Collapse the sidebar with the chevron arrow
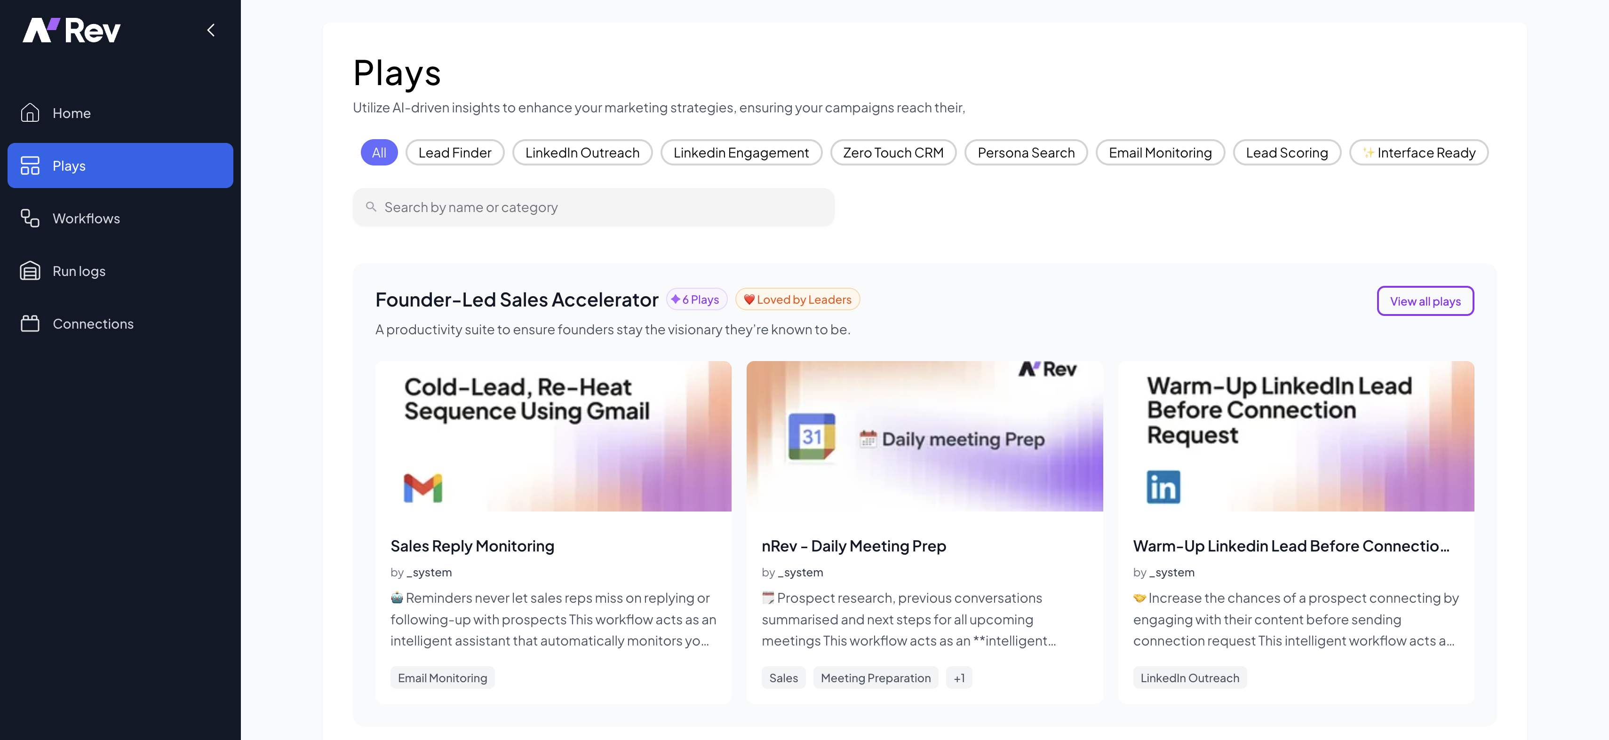 click(x=211, y=30)
